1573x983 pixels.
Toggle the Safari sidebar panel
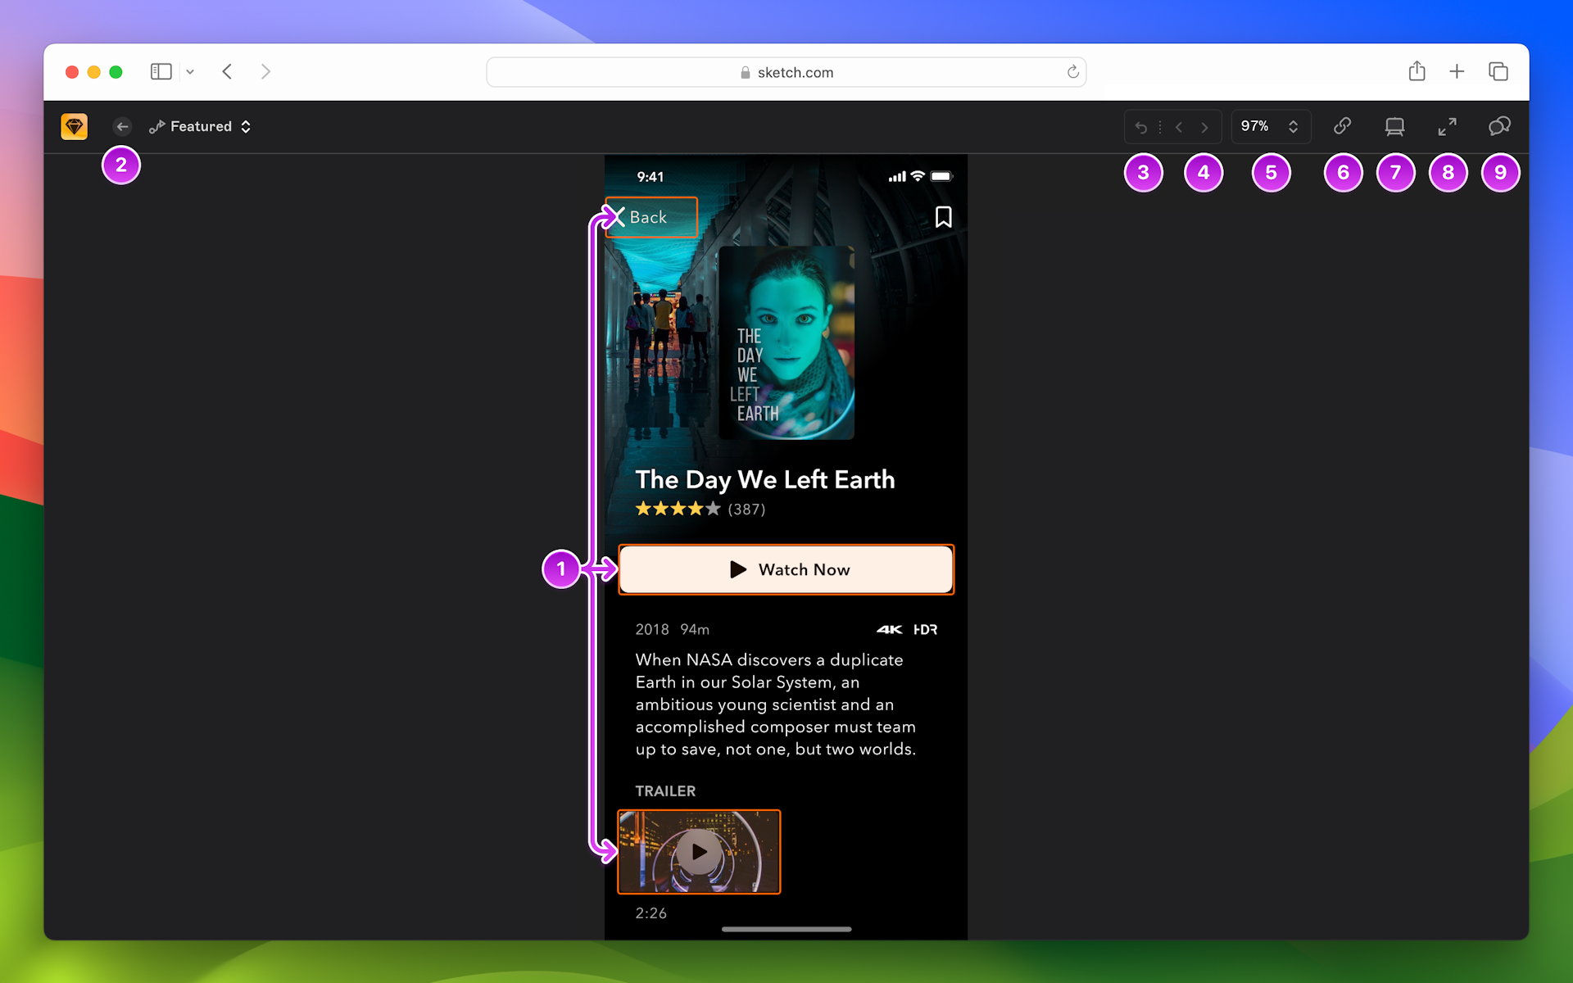[161, 71]
